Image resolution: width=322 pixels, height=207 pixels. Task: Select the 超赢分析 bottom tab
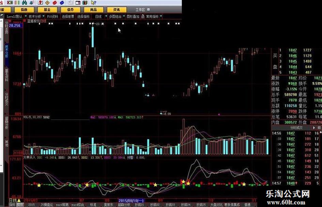tap(124, 205)
